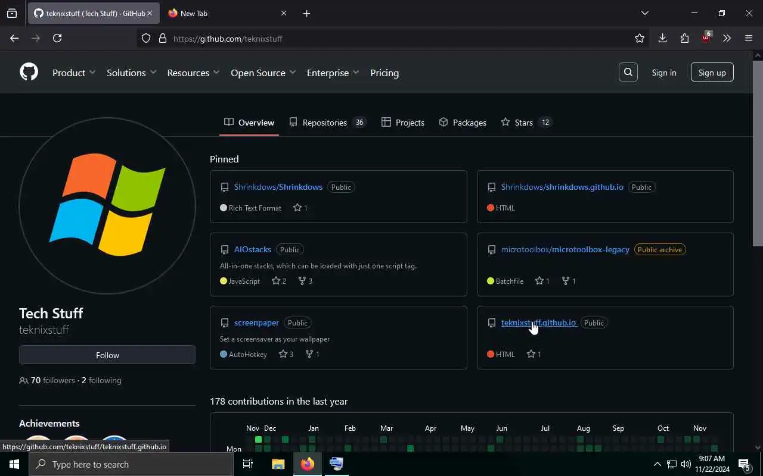Click the GitHub Octocat logo
The image size is (763, 476).
point(29,73)
